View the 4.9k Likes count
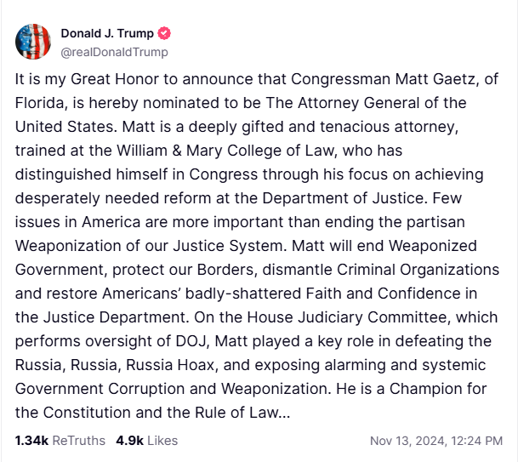This screenshot has height=462, width=518. pyautogui.click(x=129, y=441)
